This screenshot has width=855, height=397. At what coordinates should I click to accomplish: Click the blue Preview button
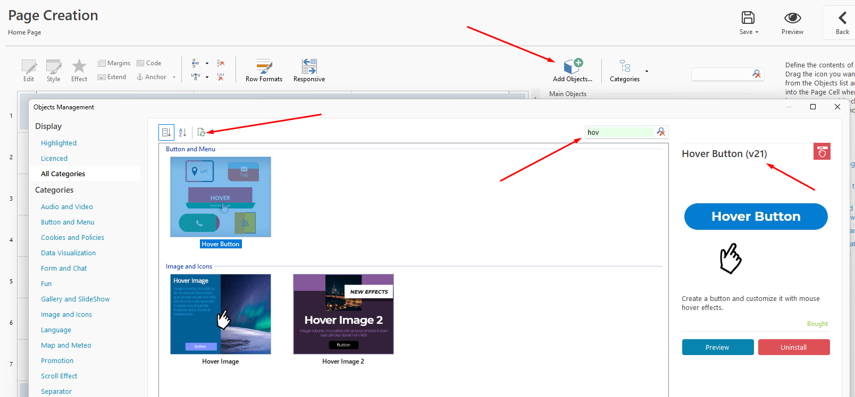click(x=717, y=347)
